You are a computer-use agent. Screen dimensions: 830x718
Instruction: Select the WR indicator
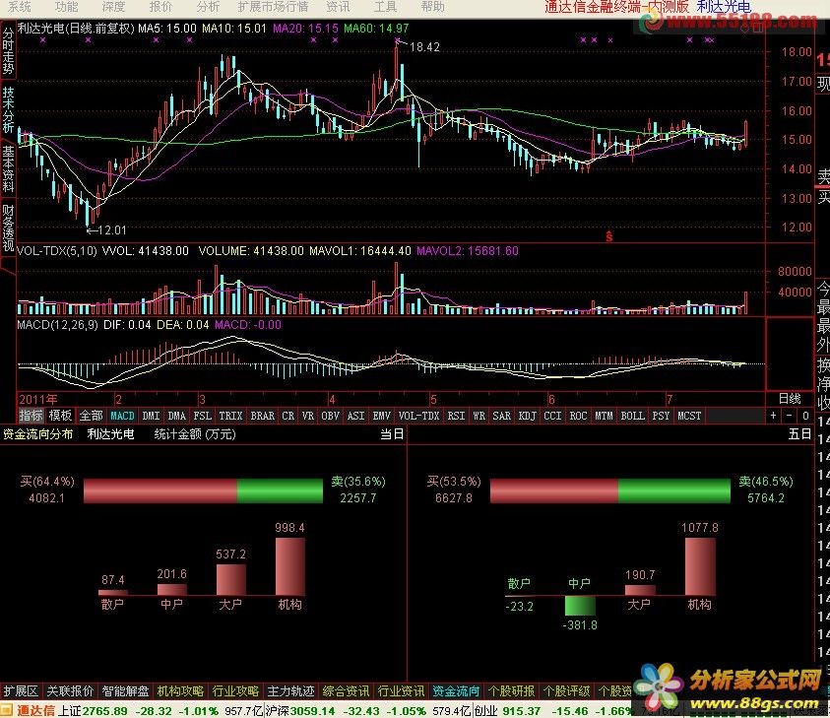[x=479, y=416]
